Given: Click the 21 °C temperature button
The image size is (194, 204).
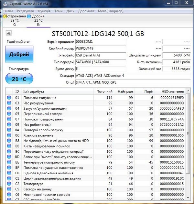Looking at the screenshot, I should [19, 79].
